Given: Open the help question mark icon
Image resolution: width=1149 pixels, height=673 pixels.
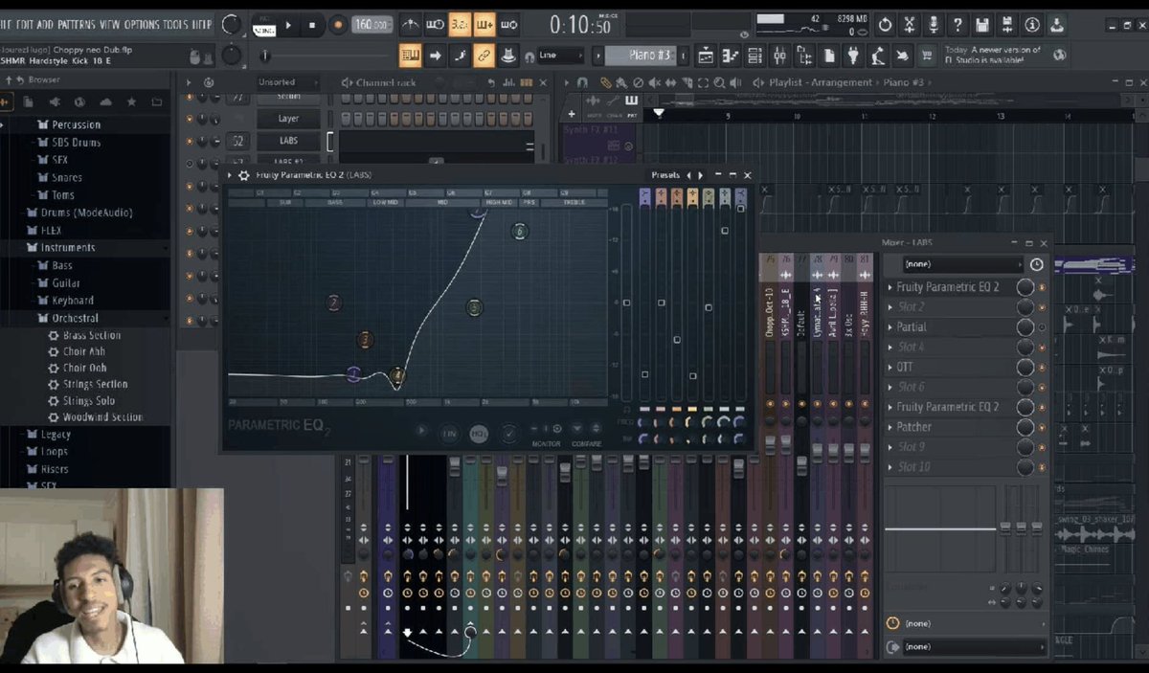Looking at the screenshot, I should pos(958,25).
